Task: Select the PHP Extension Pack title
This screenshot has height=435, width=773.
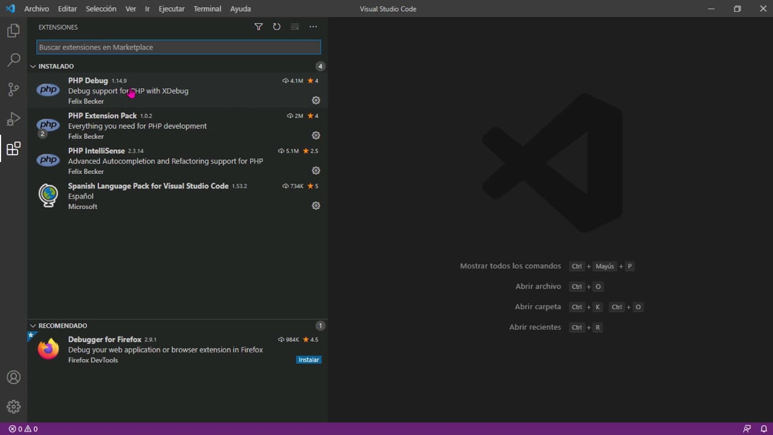Action: [103, 115]
